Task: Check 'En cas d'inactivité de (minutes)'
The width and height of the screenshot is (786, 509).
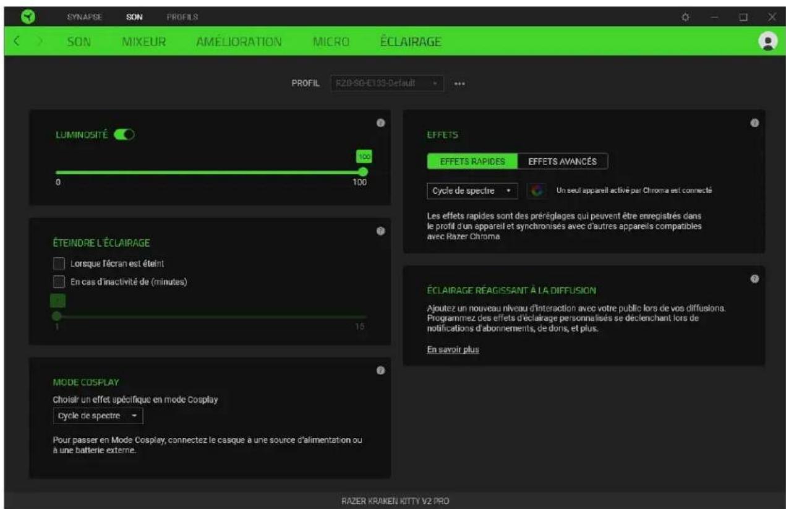Action: coord(59,282)
